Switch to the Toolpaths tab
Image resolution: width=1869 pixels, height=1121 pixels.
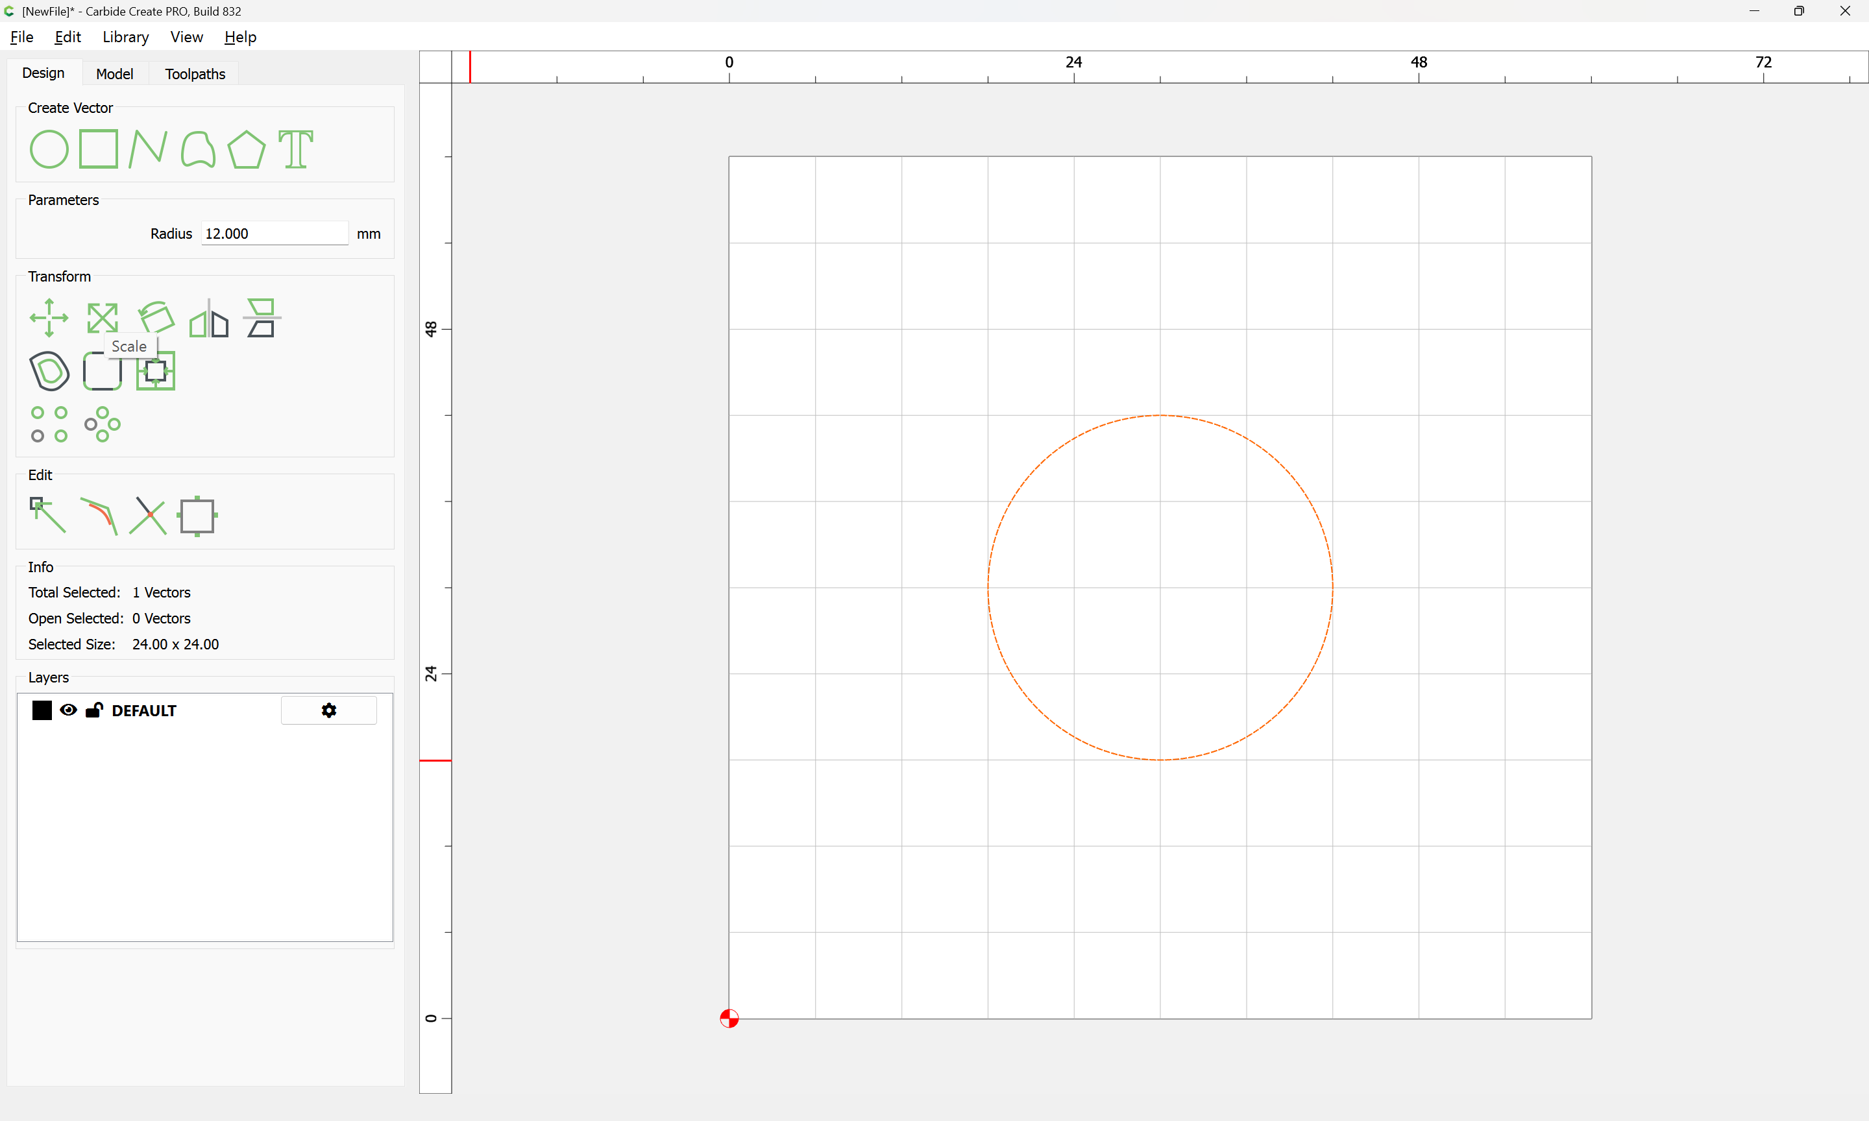(x=195, y=73)
